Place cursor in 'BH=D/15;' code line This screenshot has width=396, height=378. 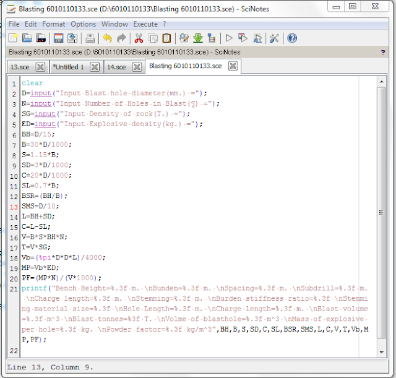[38, 134]
